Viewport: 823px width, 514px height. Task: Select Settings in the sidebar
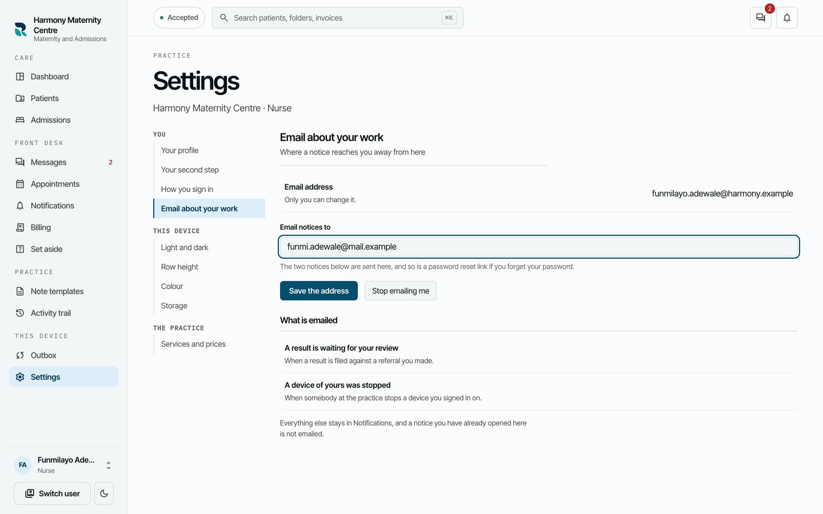63,377
